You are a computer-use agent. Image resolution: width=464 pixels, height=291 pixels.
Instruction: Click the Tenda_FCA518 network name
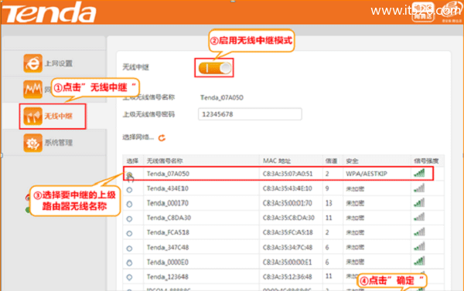pyautogui.click(x=168, y=232)
